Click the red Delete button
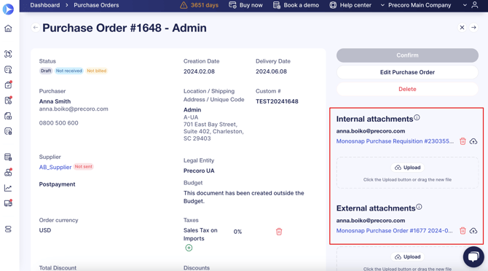 point(407,89)
